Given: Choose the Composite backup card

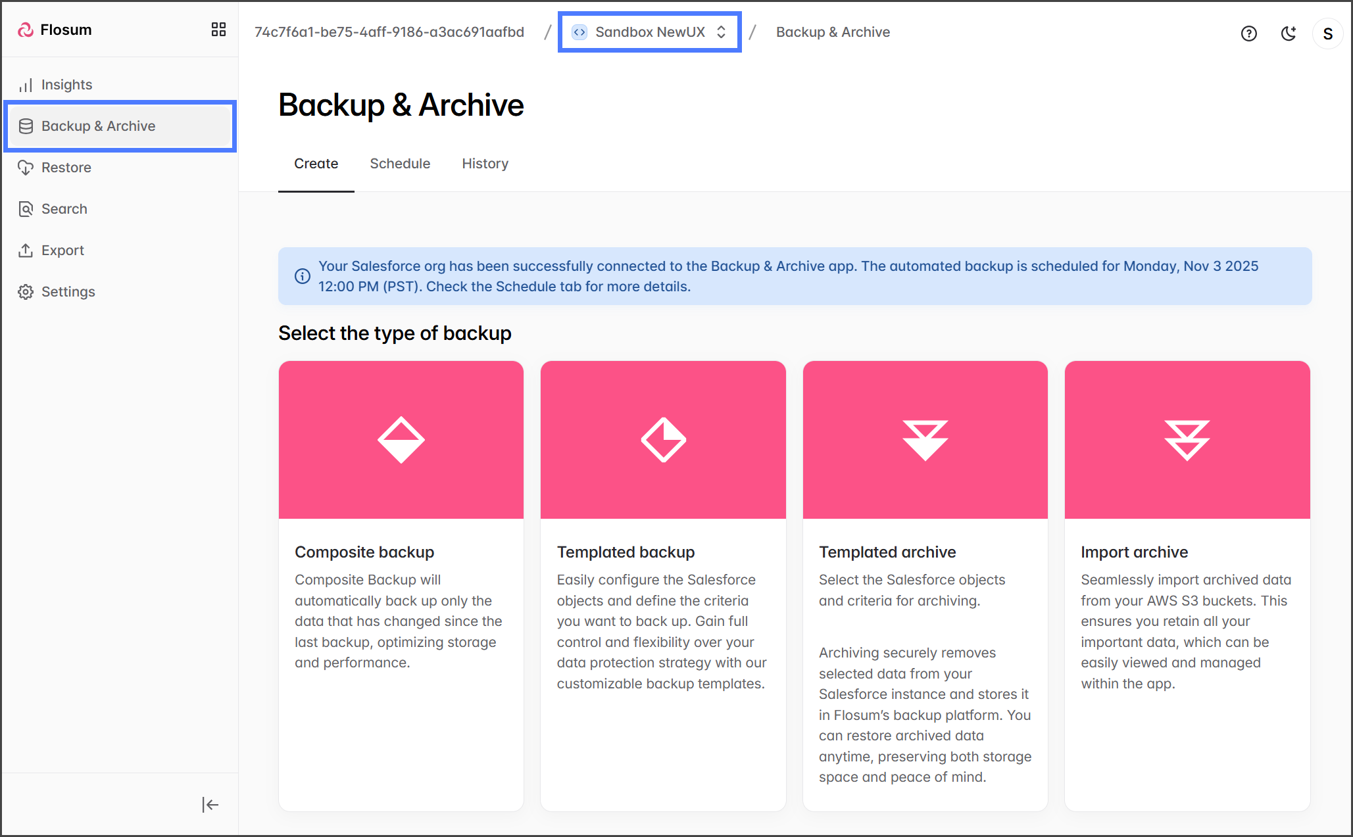Looking at the screenshot, I should 401,585.
